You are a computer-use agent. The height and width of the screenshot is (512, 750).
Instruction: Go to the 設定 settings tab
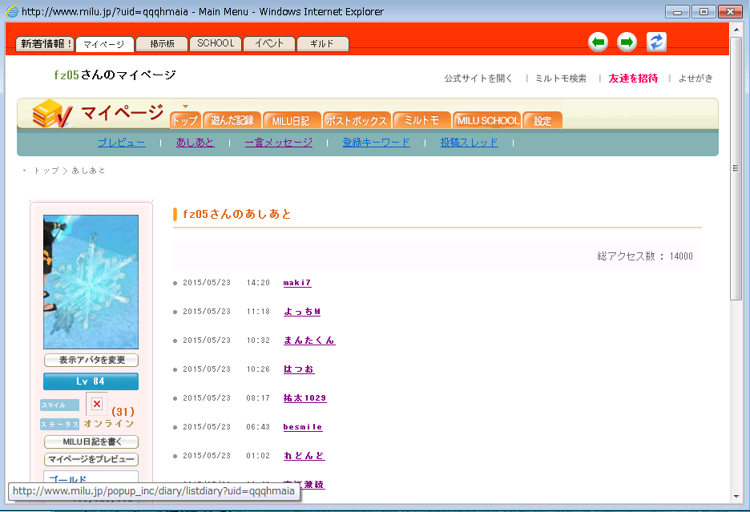click(542, 121)
